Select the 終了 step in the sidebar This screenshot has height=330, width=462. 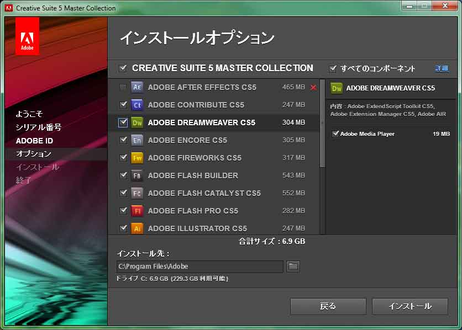pyautogui.click(x=24, y=180)
